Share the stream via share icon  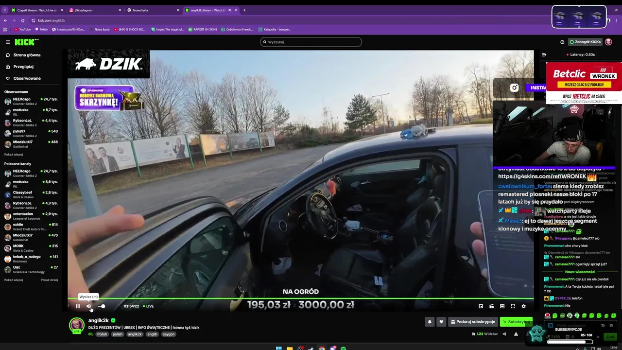[x=504, y=334]
